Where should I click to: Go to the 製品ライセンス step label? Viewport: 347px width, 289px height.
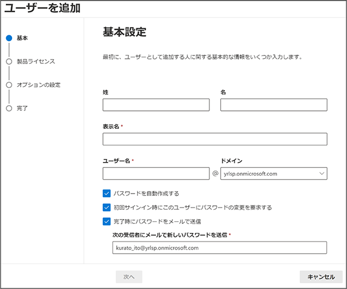coord(36,61)
